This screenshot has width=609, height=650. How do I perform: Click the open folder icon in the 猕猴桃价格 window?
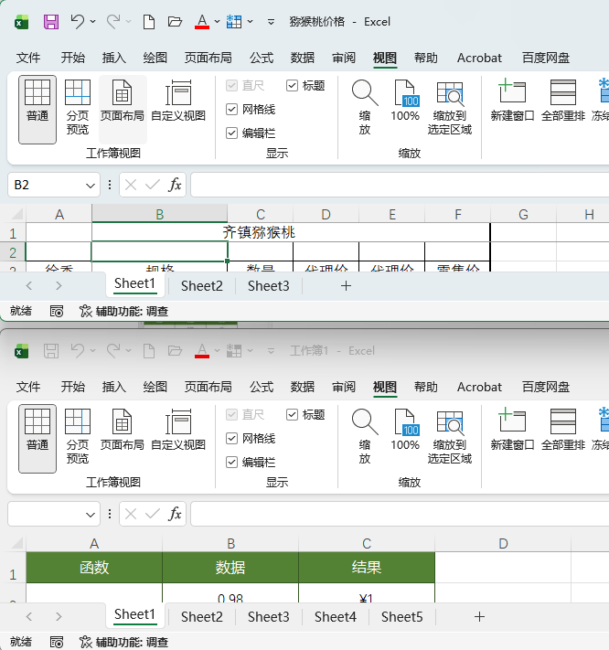click(175, 22)
